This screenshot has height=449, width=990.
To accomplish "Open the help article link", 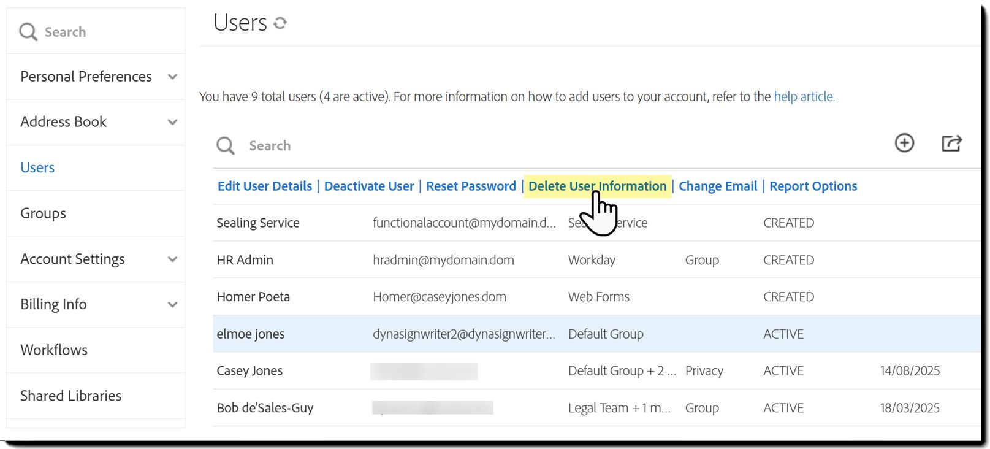I will pos(804,97).
